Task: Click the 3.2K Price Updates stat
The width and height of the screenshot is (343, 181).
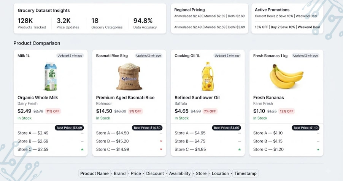Action: tap(68, 23)
